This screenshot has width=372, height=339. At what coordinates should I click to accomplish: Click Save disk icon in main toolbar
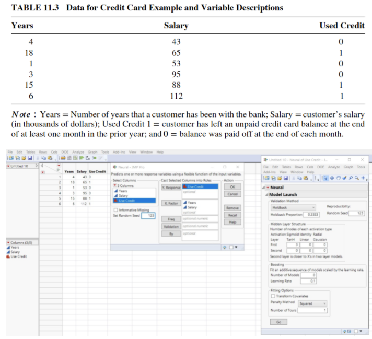30,158
